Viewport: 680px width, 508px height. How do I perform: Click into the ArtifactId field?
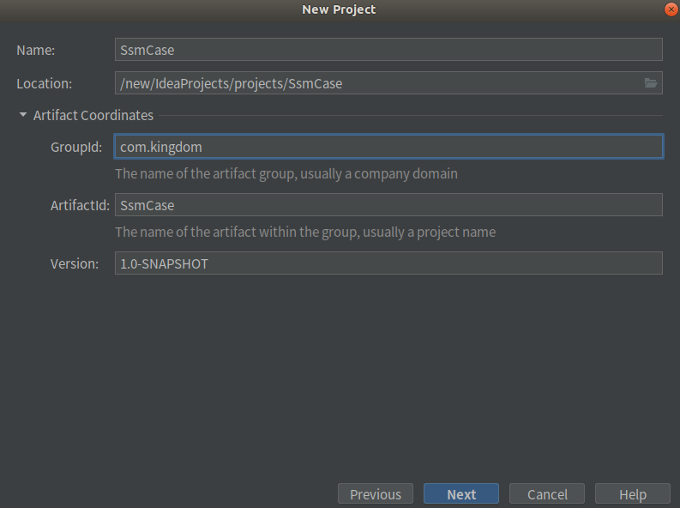[388, 205]
